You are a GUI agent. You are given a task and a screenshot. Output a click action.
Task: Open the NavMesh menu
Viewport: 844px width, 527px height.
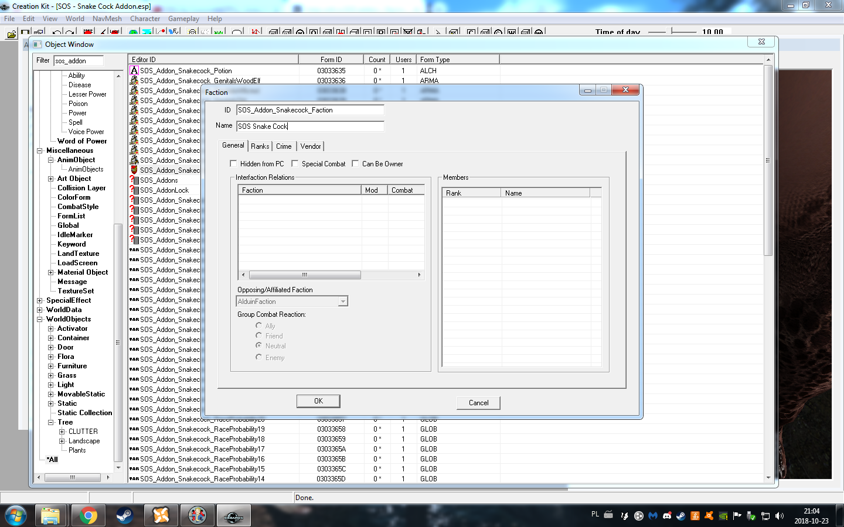coord(107,19)
